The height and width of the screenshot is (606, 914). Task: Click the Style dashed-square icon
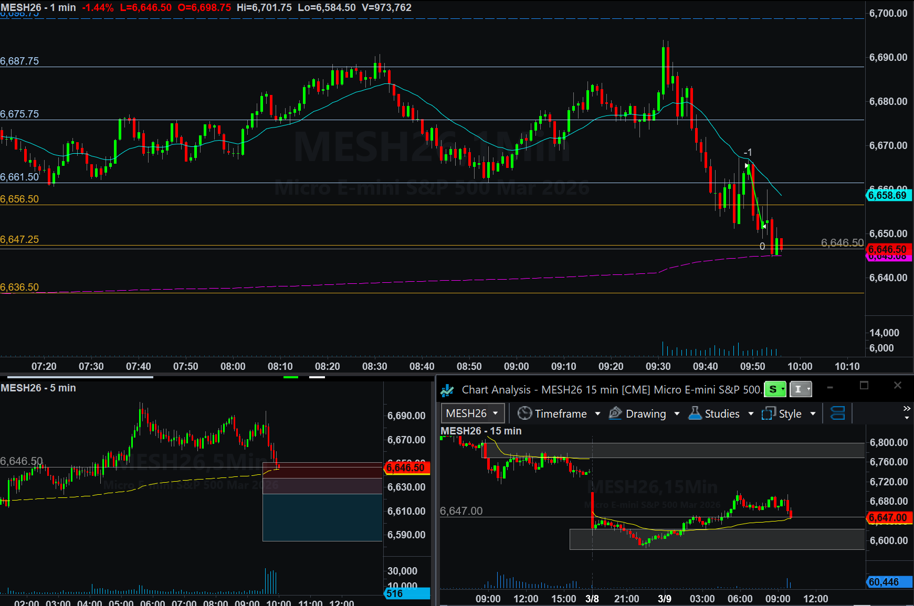(x=769, y=413)
